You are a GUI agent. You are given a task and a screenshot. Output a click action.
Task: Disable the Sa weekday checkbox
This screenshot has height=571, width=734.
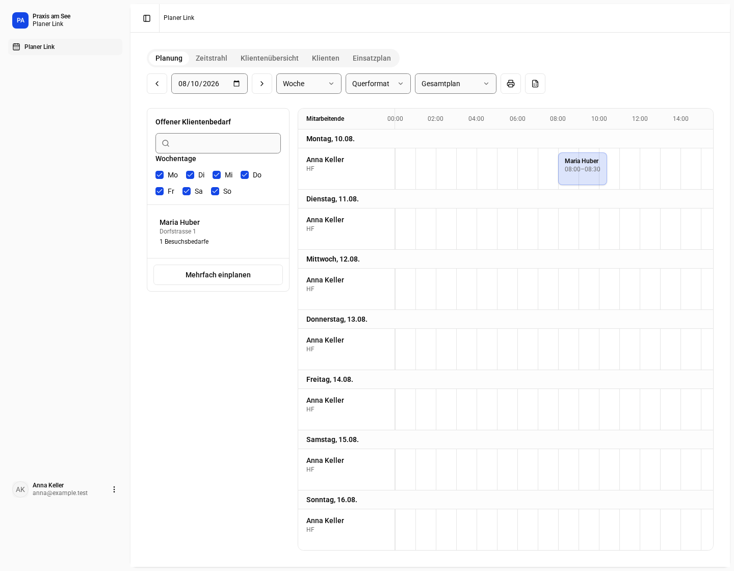point(187,191)
